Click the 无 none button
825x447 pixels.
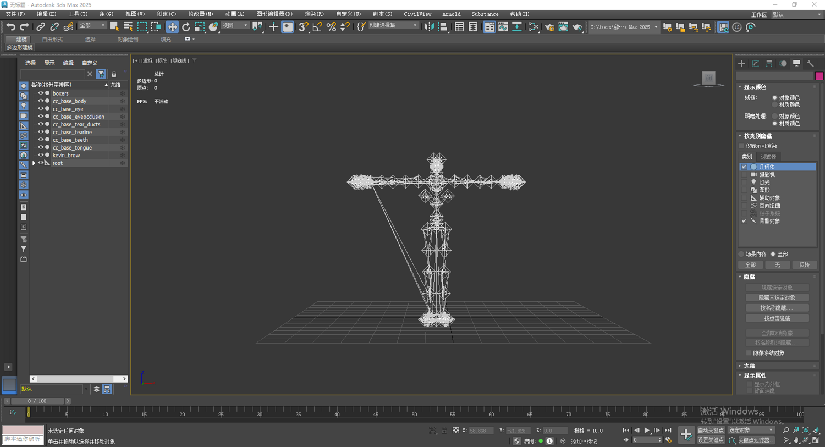[x=777, y=265]
